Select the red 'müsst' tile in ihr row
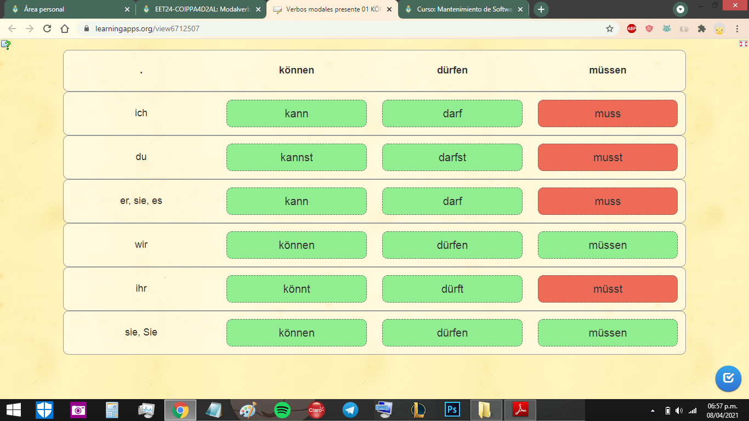This screenshot has height=421, width=749. click(x=608, y=289)
